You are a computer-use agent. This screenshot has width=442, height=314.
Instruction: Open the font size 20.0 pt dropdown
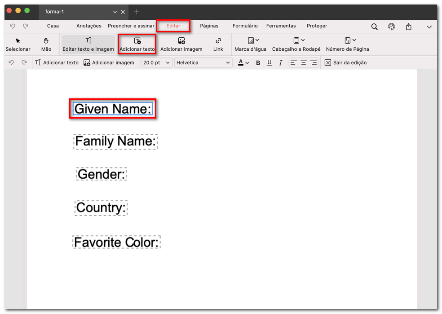[156, 63]
